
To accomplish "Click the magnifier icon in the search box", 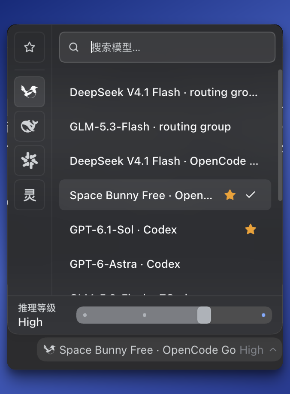I will pos(73,47).
